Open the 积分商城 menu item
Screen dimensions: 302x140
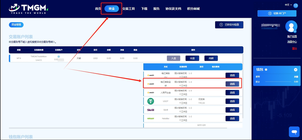tap(193, 9)
